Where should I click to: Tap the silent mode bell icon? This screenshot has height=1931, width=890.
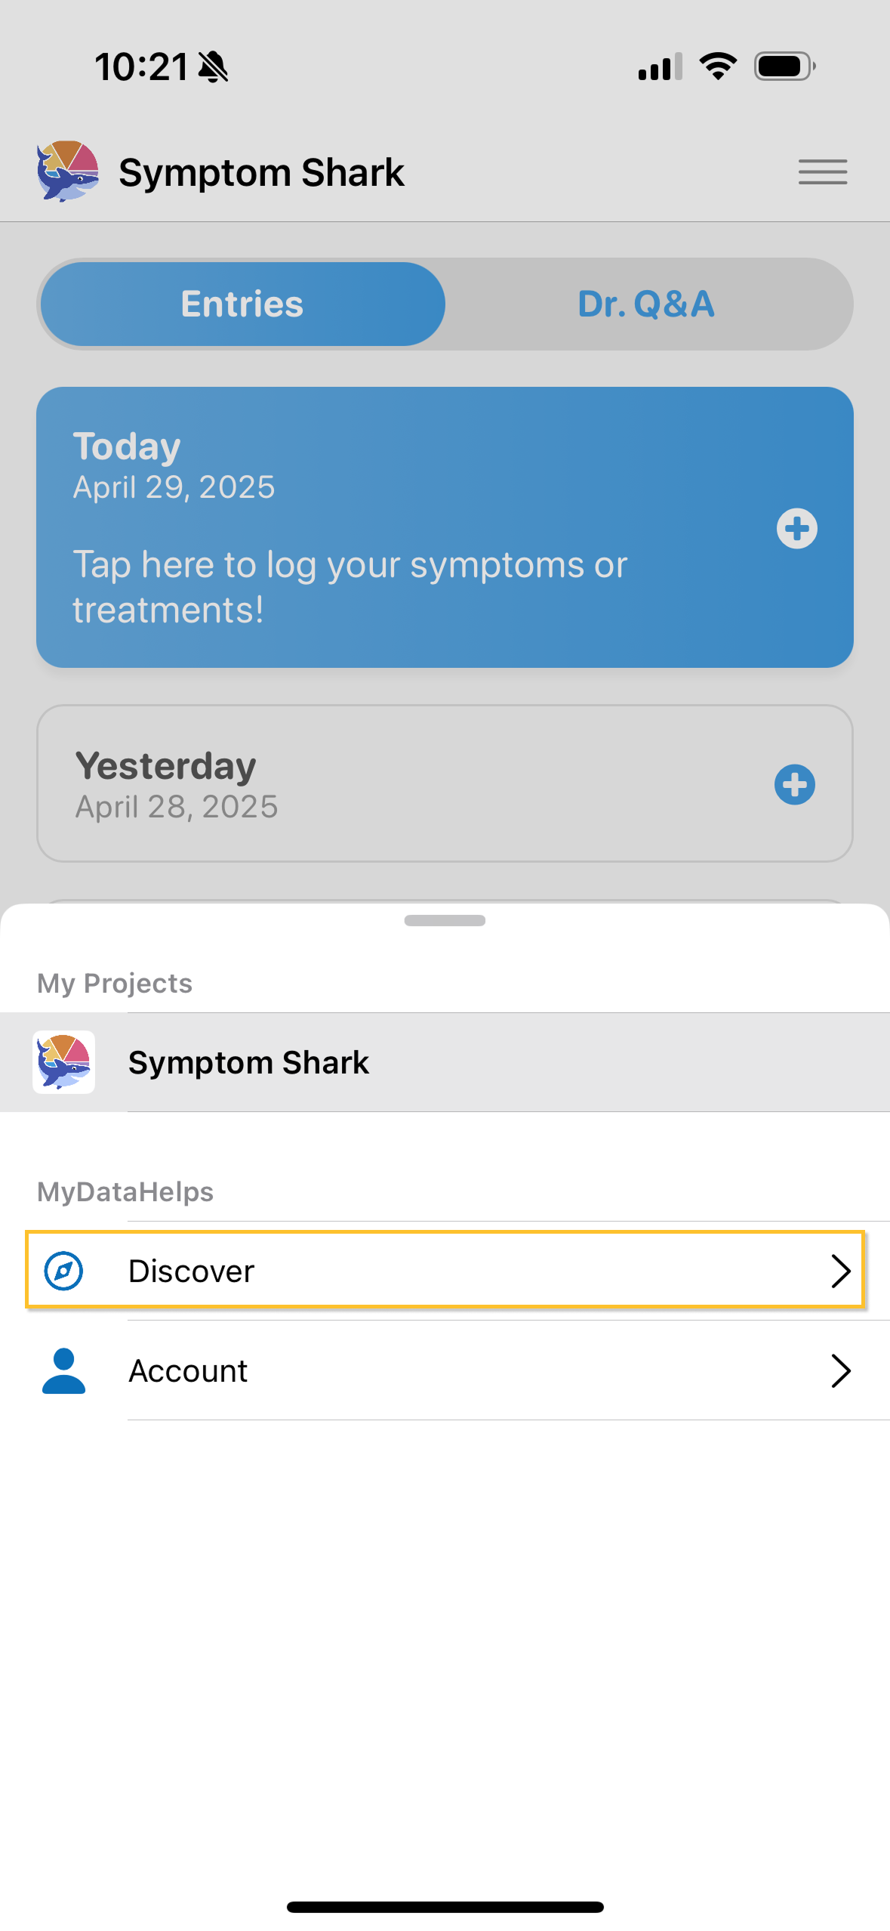[214, 67]
